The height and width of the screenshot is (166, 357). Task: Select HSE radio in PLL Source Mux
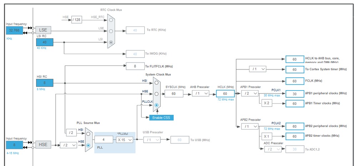point(88,145)
